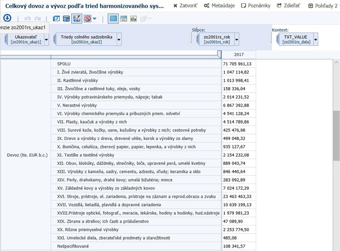
Task: Click the value 10 639 199,13
Action: pyautogui.click(x=237, y=205)
